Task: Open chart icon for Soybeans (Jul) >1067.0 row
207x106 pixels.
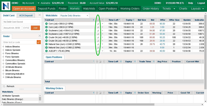Action: tap(98, 34)
